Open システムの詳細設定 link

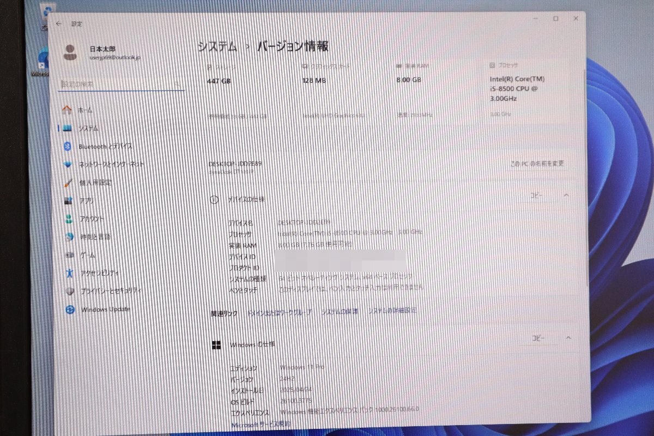click(x=392, y=311)
